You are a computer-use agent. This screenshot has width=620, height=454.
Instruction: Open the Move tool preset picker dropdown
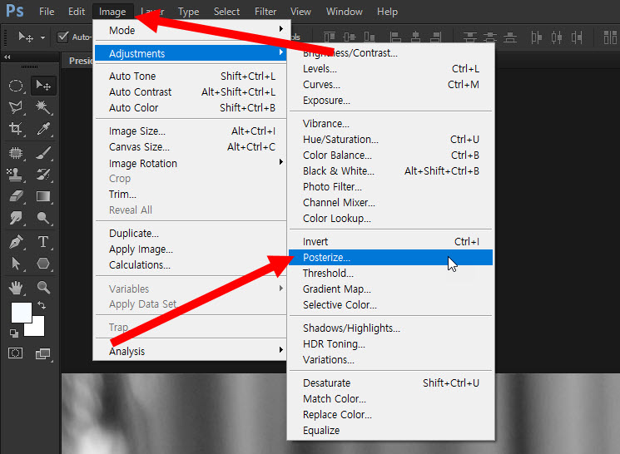coord(42,37)
